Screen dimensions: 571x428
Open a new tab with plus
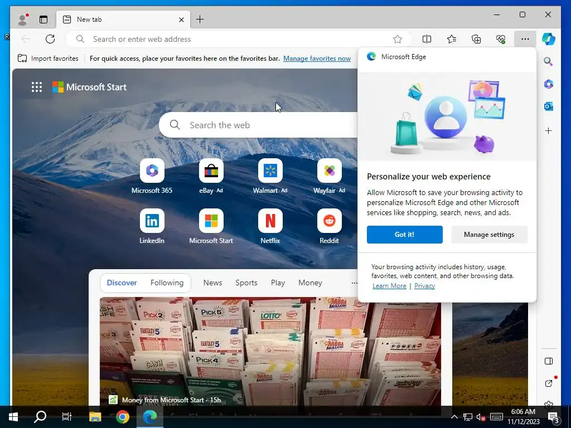pos(200,20)
